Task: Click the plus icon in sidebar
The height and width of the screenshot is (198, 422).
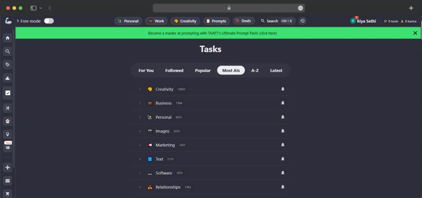Action: (x=7, y=168)
